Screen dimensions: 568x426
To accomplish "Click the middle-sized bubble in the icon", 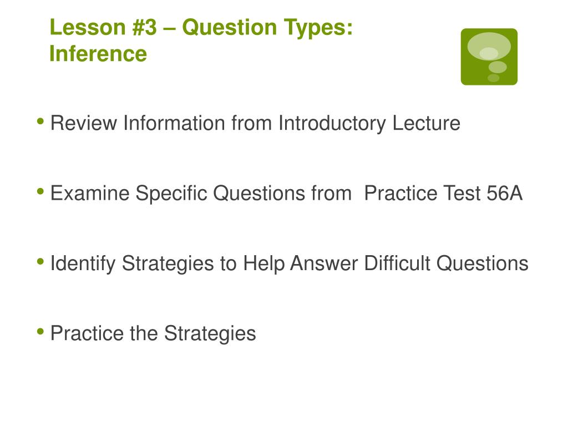I will point(498,67).
